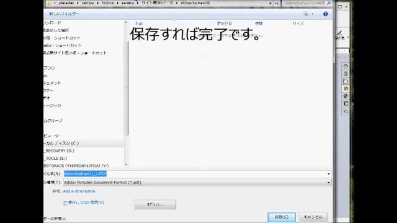397x223 pixels.
Task: Click the navigation pane scroll down arrow
Action: [x=127, y=165]
